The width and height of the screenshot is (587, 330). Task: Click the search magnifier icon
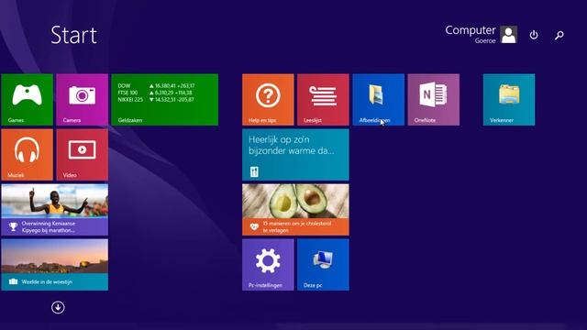(x=559, y=35)
